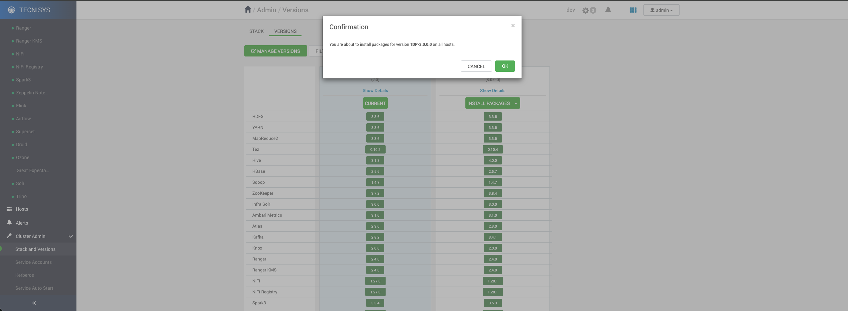Click the Cluster Admin wrench icon
This screenshot has height=311, width=848.
pyautogui.click(x=9, y=236)
